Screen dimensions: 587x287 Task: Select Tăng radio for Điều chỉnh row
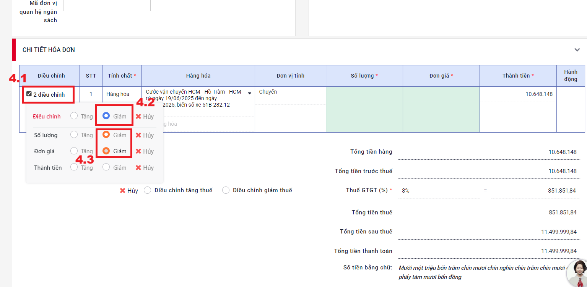tap(74, 116)
